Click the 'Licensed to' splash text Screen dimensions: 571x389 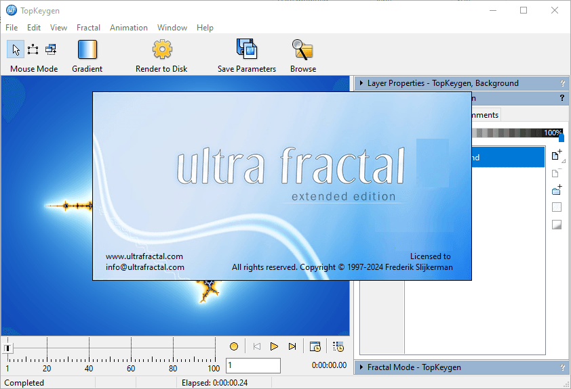[431, 256]
